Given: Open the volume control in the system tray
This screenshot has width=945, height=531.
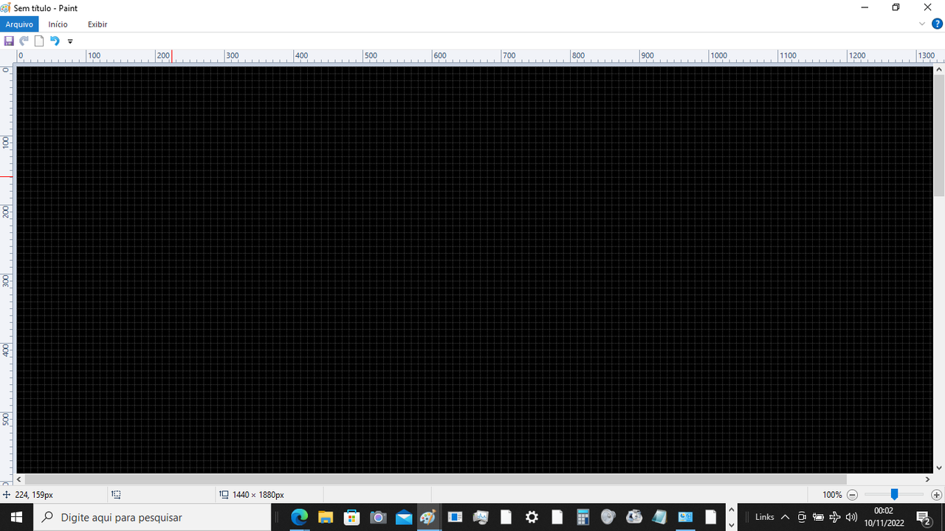Looking at the screenshot, I should click(x=850, y=517).
